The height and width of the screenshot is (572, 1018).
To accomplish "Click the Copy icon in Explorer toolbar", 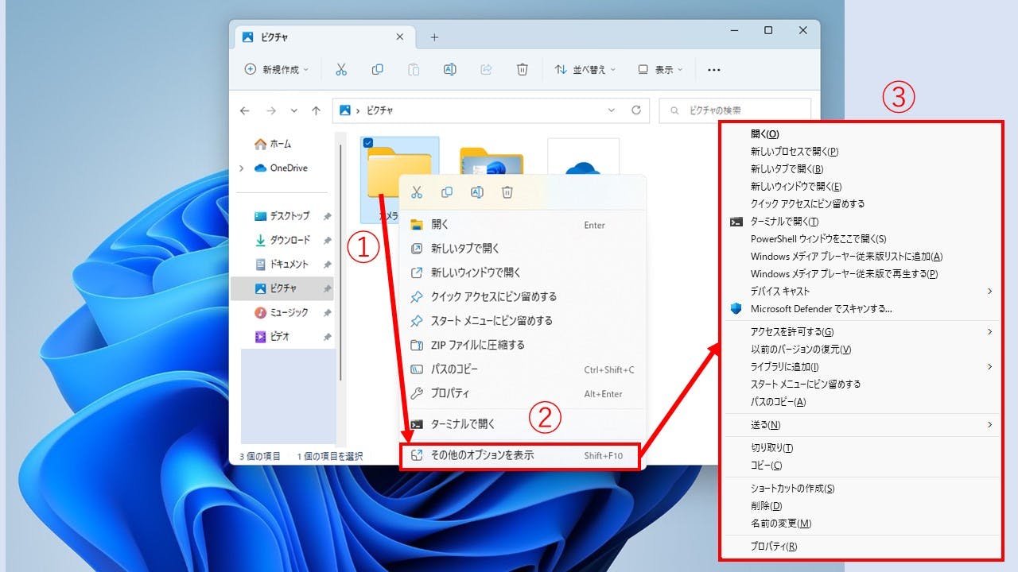I will [x=377, y=70].
